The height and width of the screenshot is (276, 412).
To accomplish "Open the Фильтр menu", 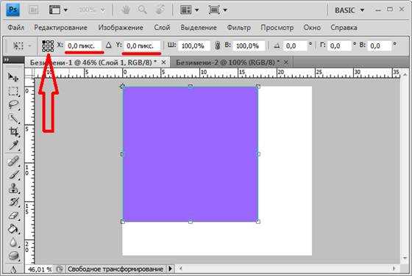I will pyautogui.click(x=238, y=27).
